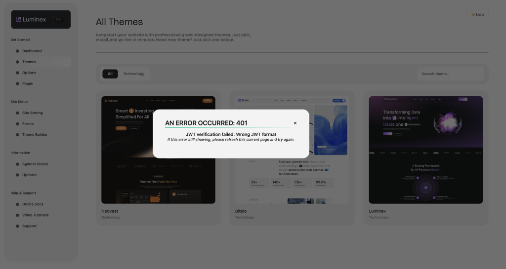Click the Plugin sidebar icon
This screenshot has width=506, height=269.
coord(17,83)
